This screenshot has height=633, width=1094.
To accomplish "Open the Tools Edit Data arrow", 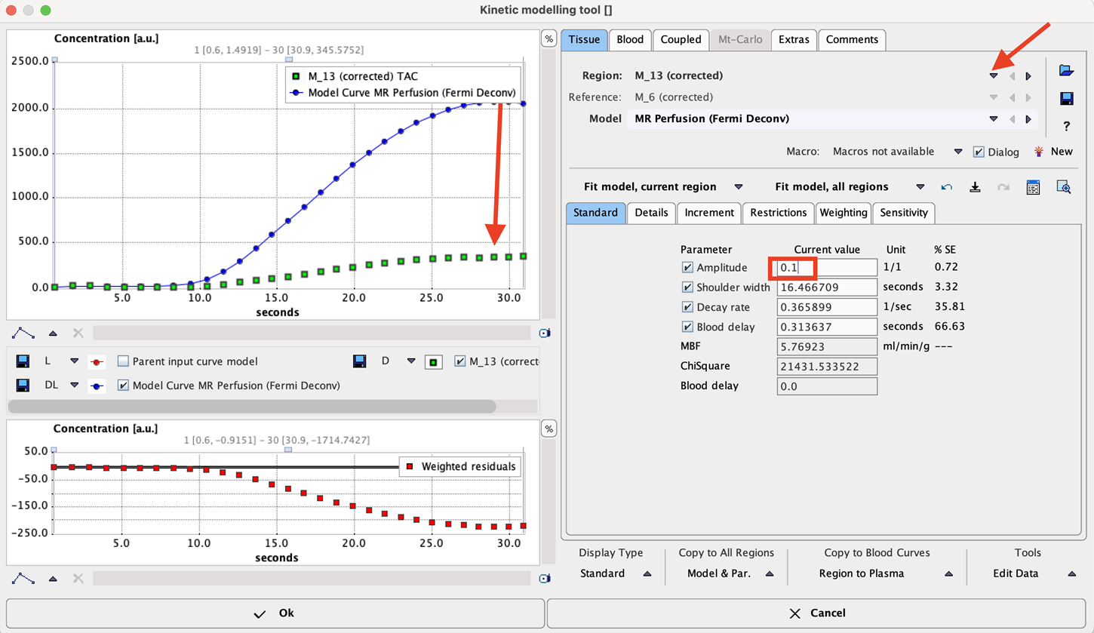I will click(1072, 573).
